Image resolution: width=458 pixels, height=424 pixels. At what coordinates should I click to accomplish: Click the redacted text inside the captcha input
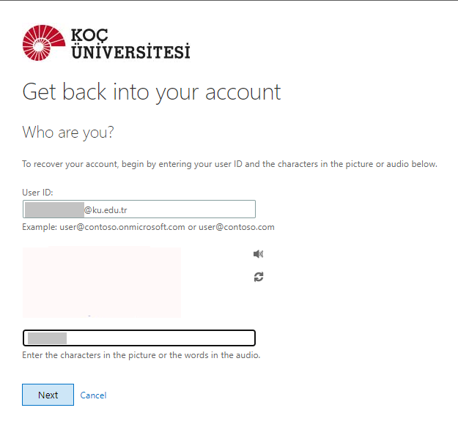point(47,338)
